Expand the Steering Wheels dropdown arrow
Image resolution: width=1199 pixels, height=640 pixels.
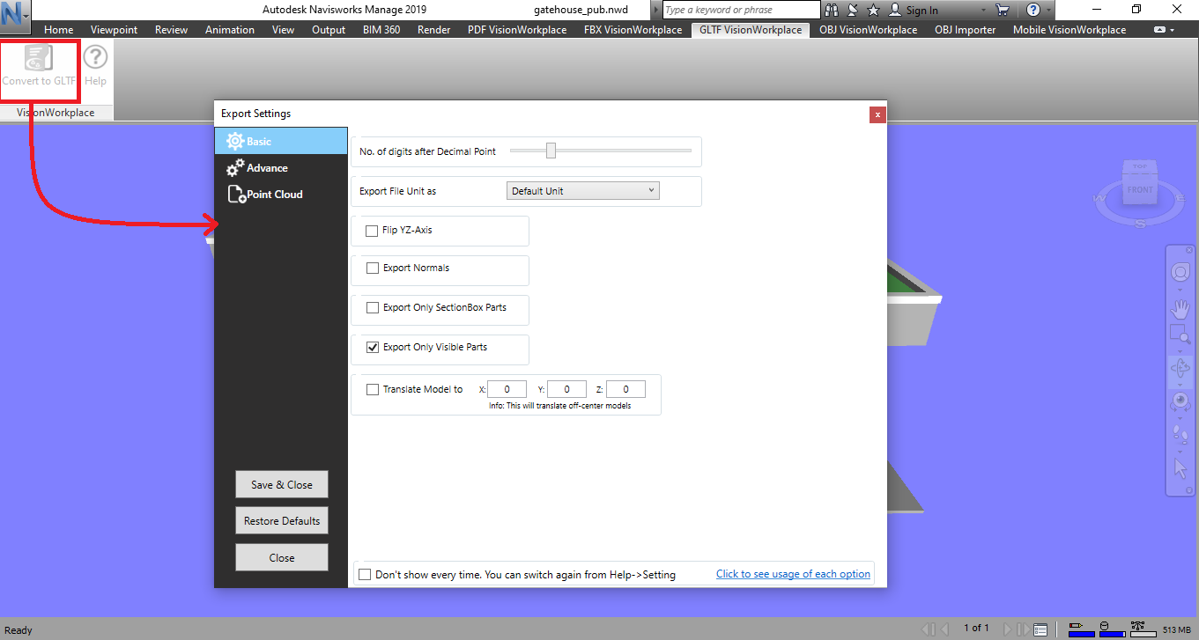pyautogui.click(x=1180, y=289)
